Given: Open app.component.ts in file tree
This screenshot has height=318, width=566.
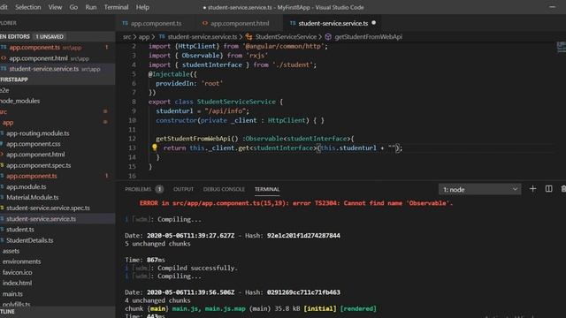Looking at the screenshot, I should click(32, 176).
